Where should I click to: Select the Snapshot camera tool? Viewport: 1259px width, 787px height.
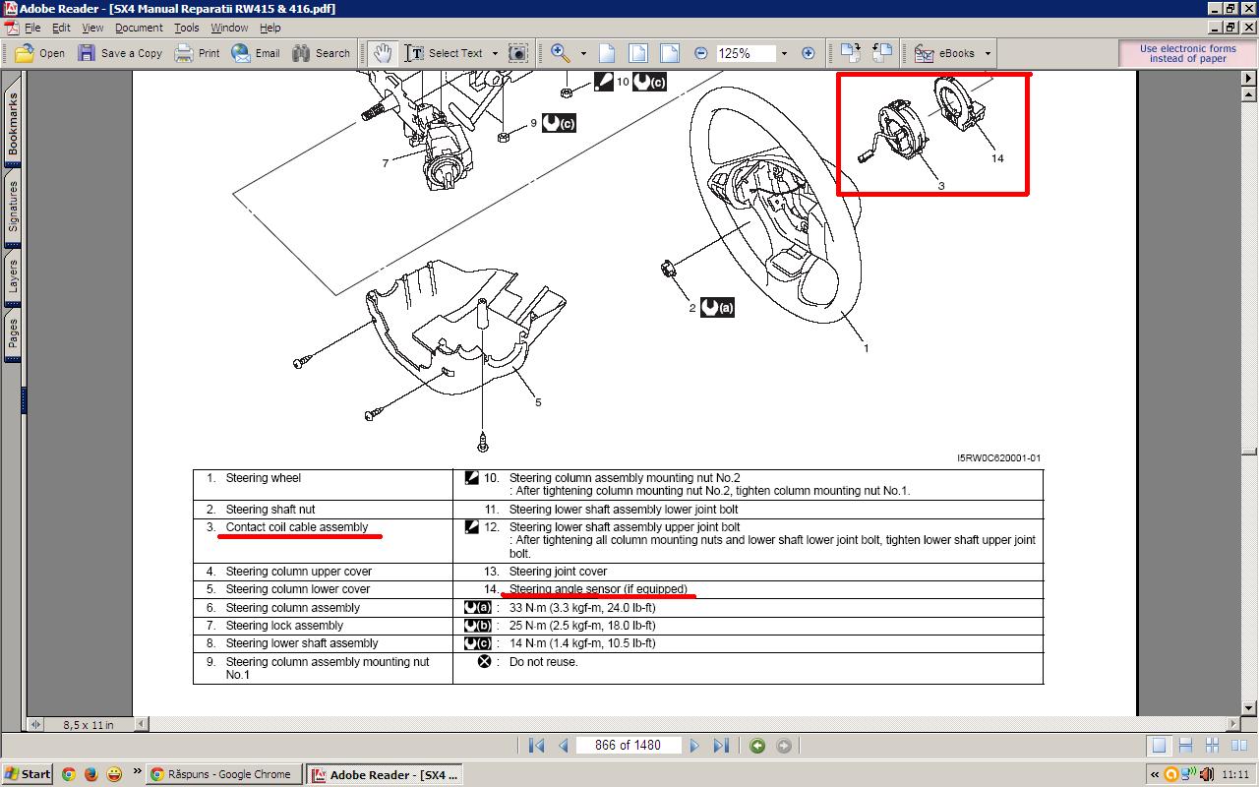click(x=518, y=53)
